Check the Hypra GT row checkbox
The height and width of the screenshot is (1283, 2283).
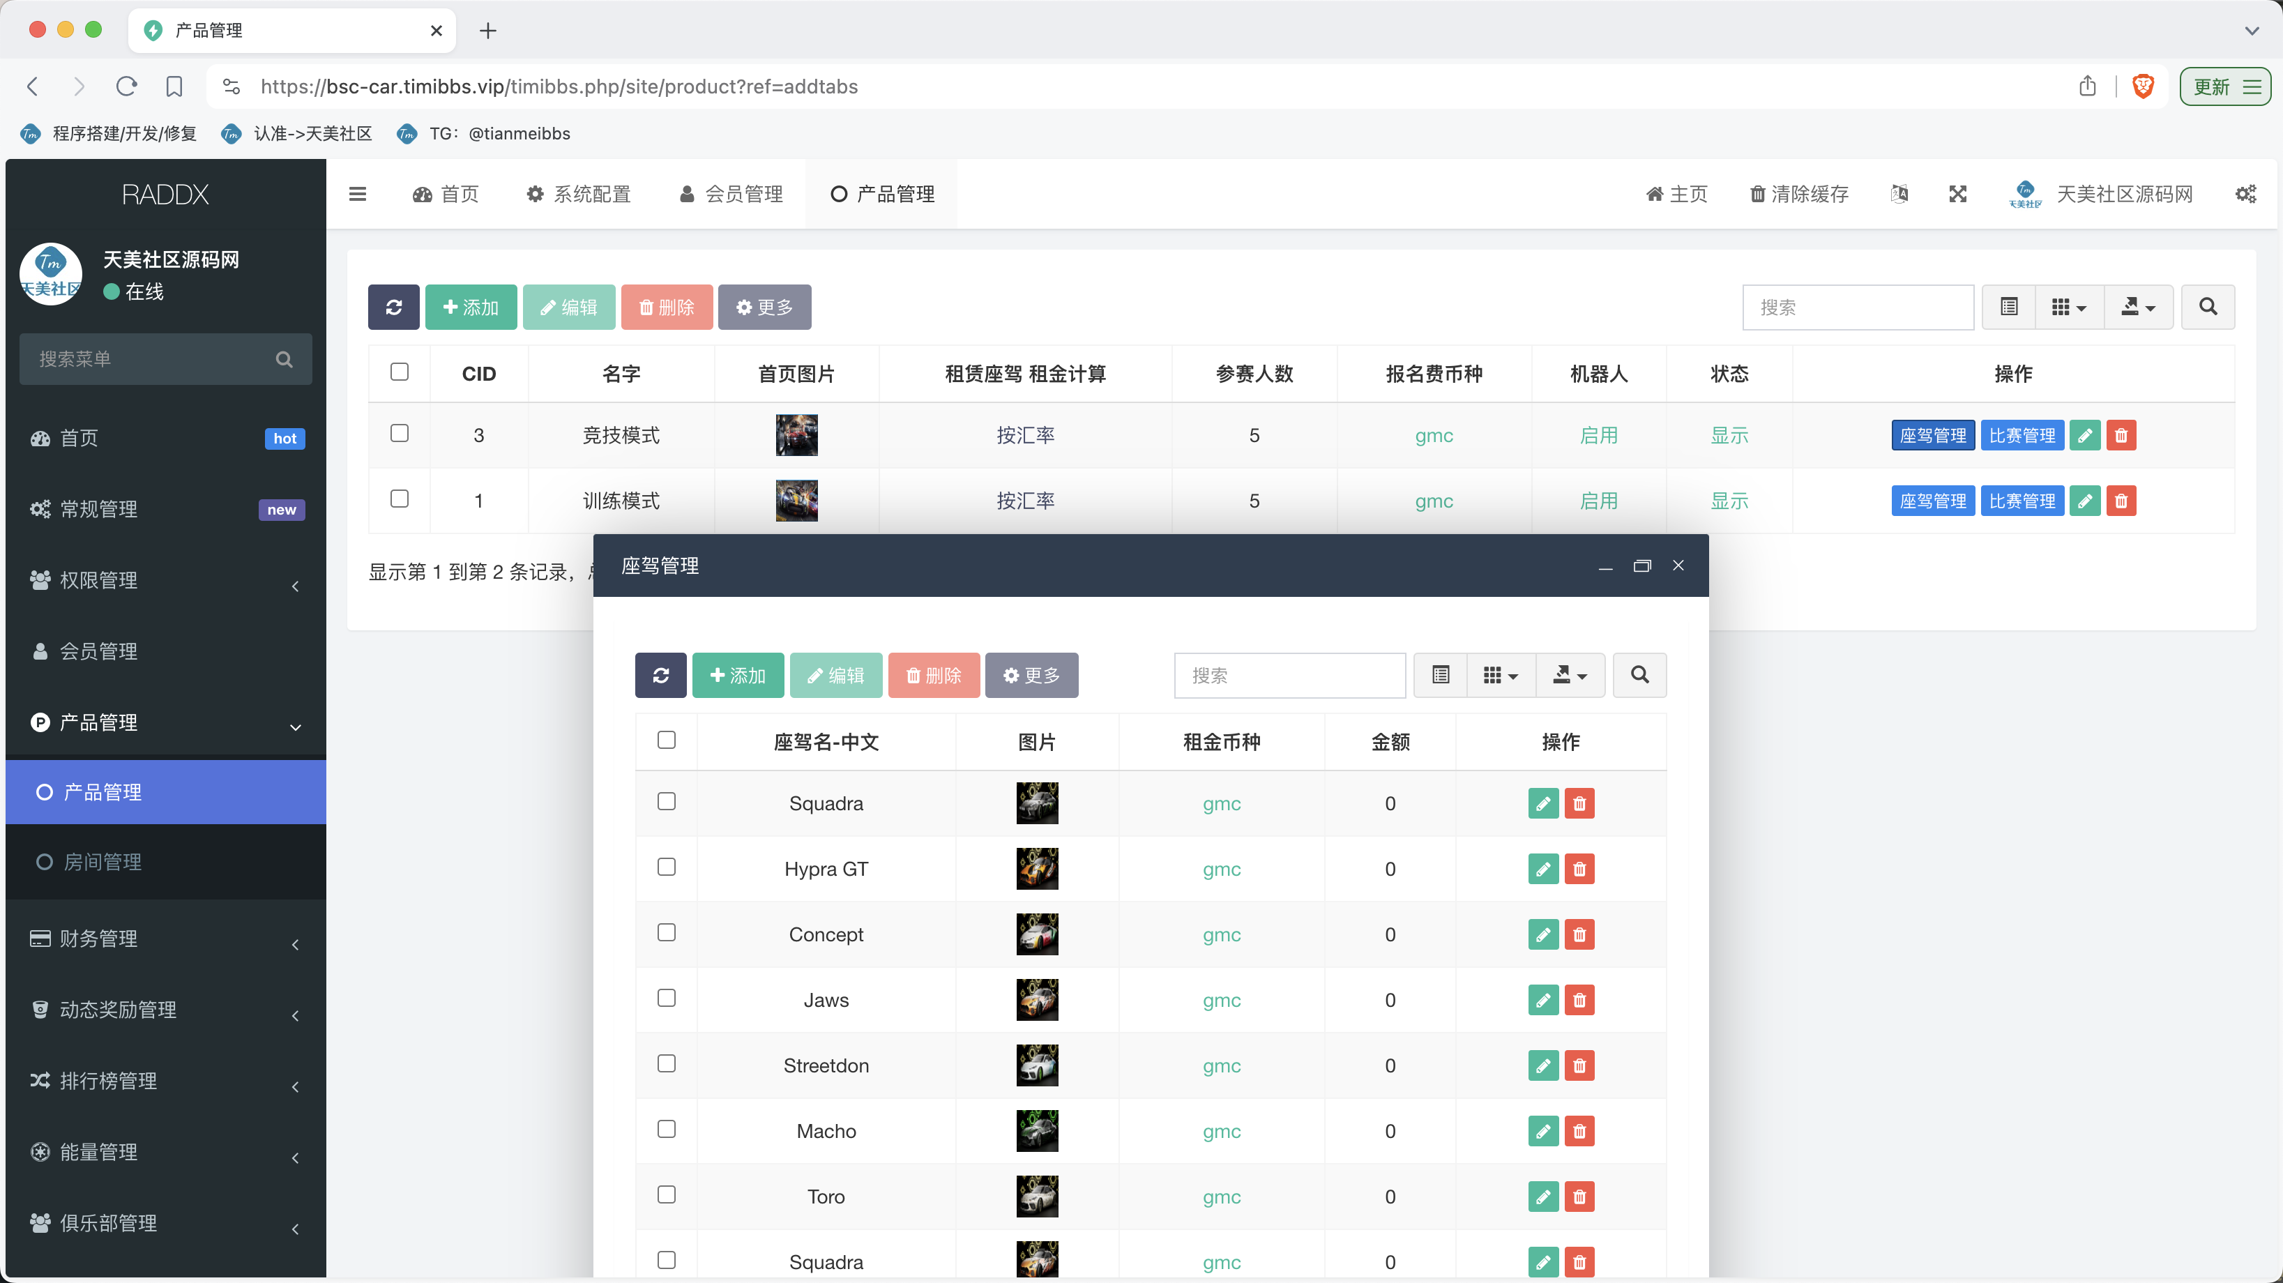667,867
